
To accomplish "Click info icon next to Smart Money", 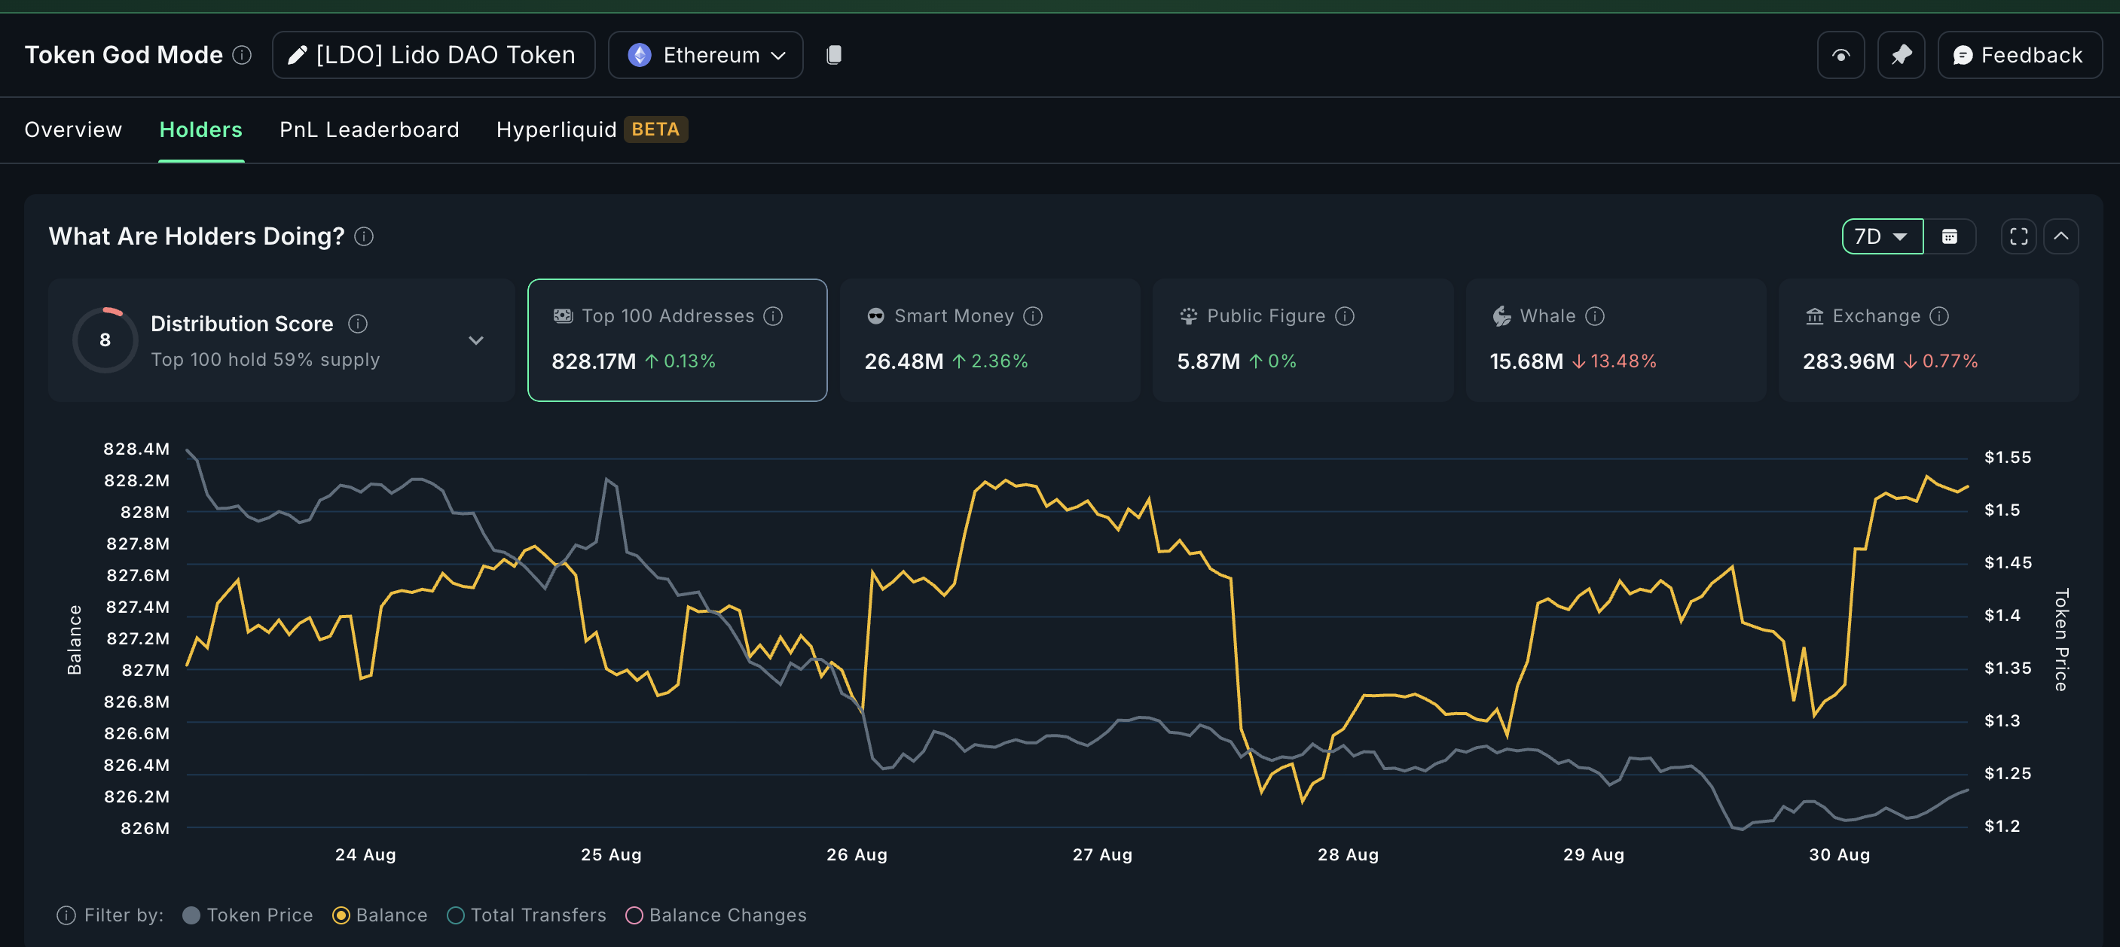I will tap(1033, 316).
